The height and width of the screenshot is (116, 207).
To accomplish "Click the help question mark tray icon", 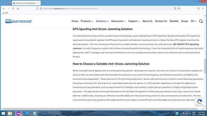I will click(177, 113).
